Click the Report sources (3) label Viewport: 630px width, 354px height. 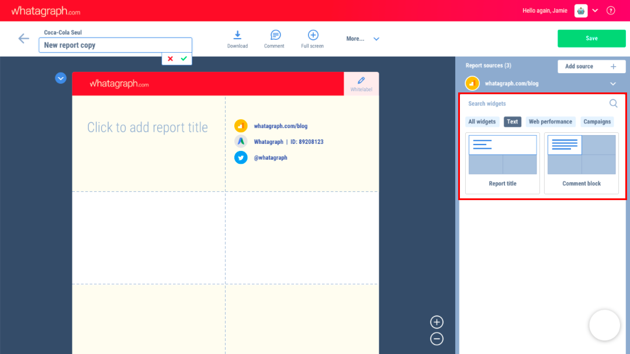488,65
